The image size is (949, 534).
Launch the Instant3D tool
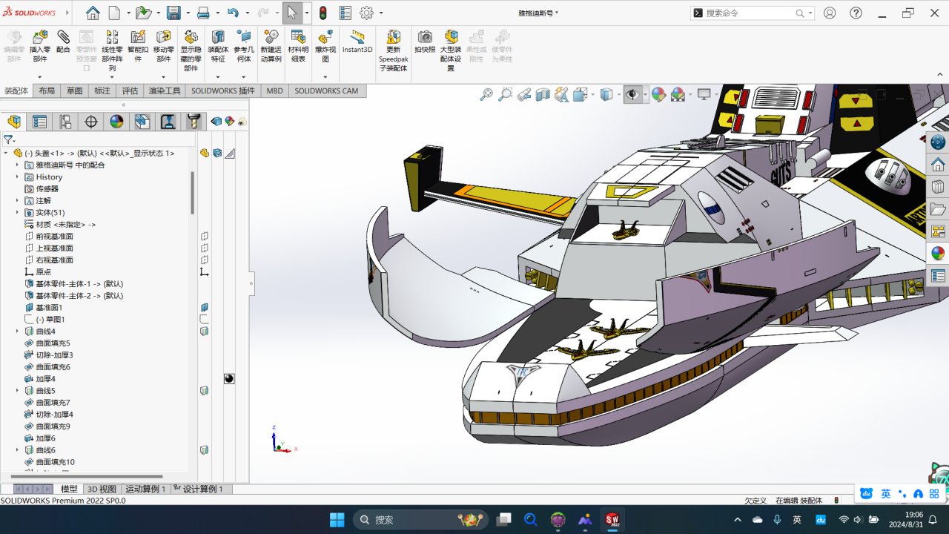coord(357,37)
